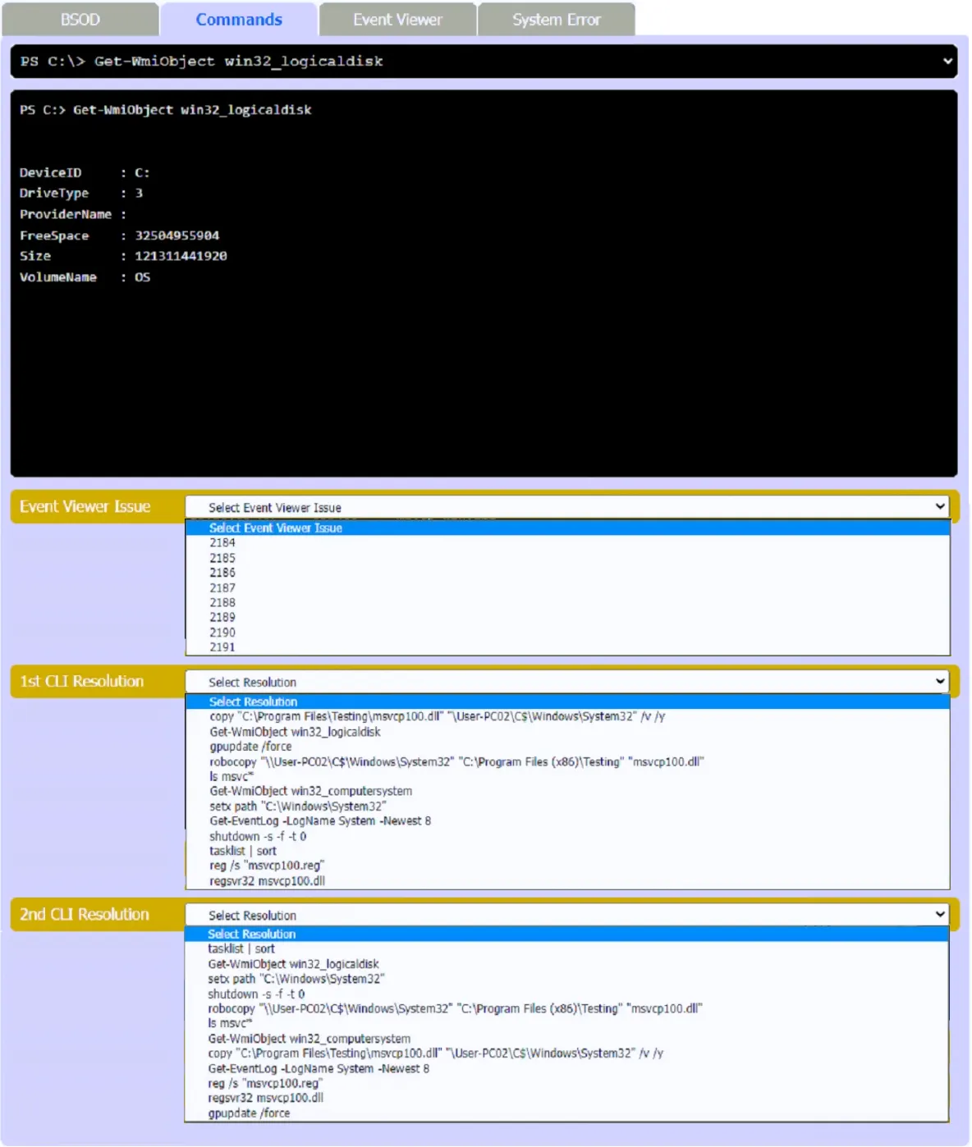Pick event ID 2185 option

[567, 558]
